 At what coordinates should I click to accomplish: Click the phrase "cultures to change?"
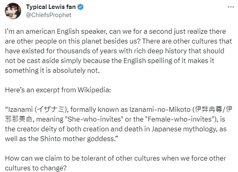click(x=36, y=168)
